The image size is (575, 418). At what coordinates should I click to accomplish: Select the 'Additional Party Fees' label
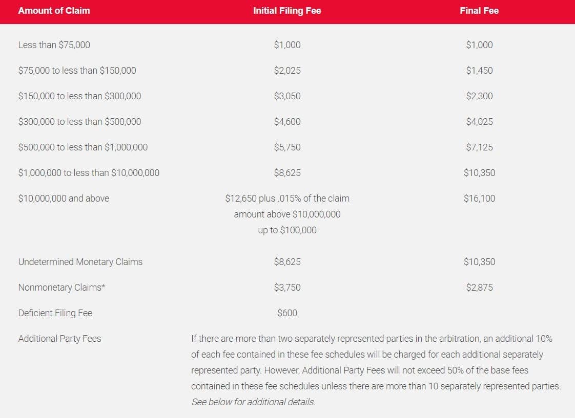point(60,339)
